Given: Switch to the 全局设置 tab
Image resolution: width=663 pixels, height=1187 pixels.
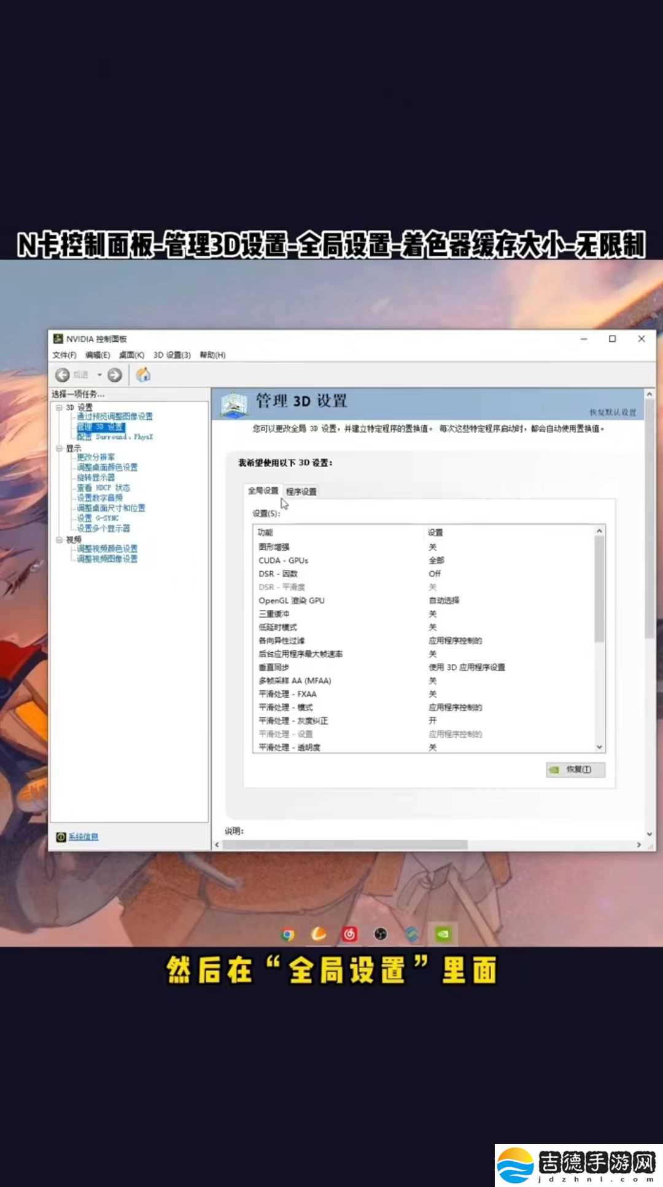Looking at the screenshot, I should tap(263, 491).
